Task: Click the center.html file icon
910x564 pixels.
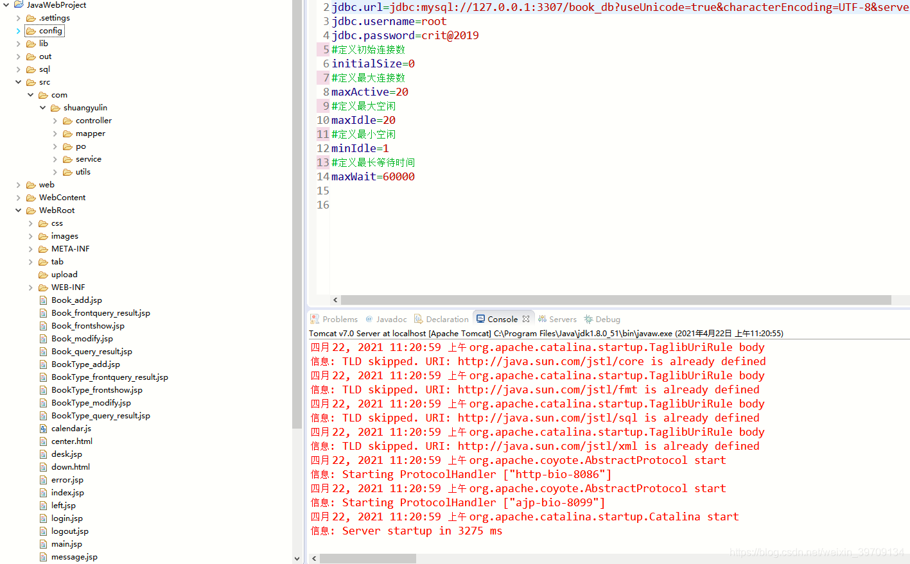Action: tap(44, 441)
